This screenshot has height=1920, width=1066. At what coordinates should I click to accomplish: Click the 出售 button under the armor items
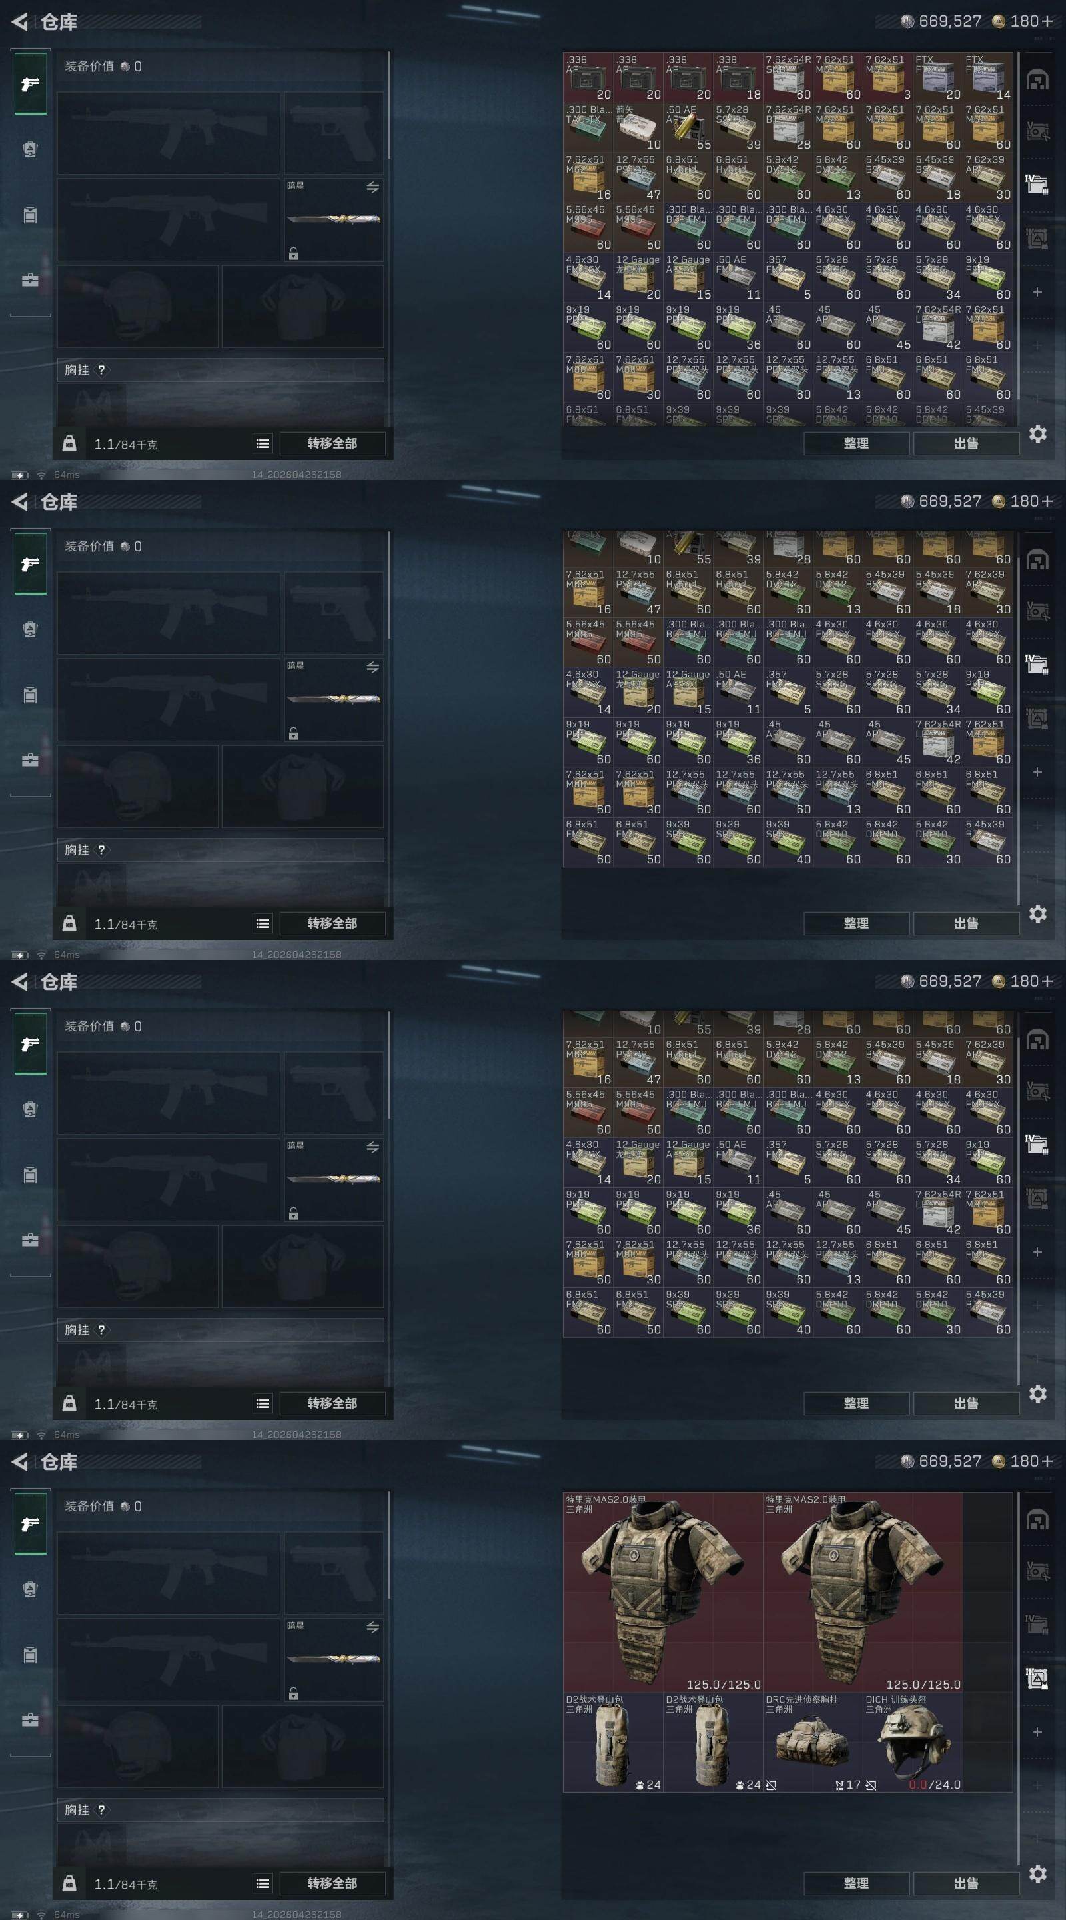[x=966, y=1883]
